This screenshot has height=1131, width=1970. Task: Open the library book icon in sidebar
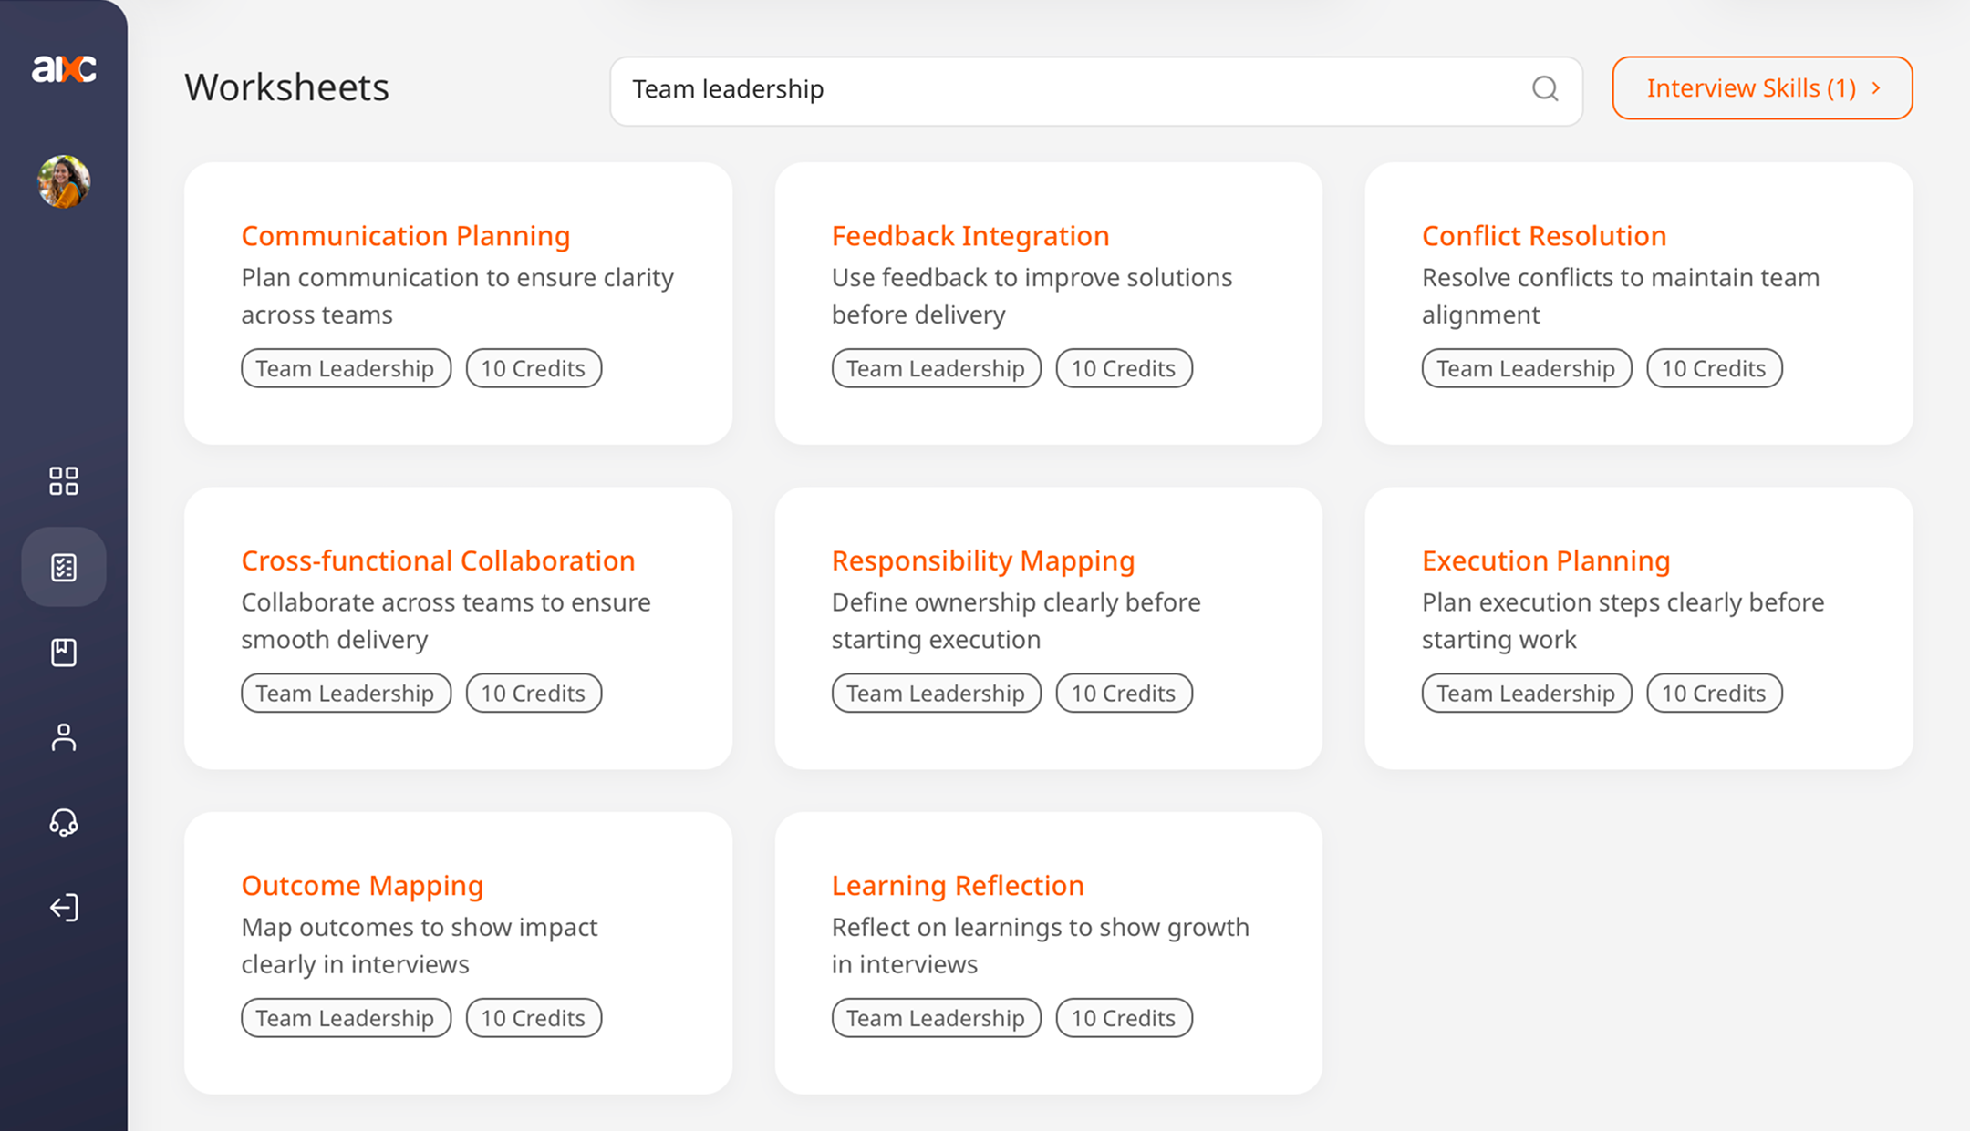pos(63,652)
